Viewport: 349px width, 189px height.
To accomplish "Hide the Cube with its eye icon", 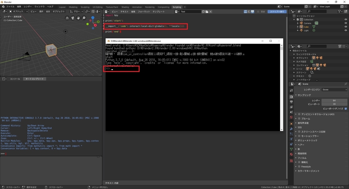I will pyautogui.click(x=346, y=27).
